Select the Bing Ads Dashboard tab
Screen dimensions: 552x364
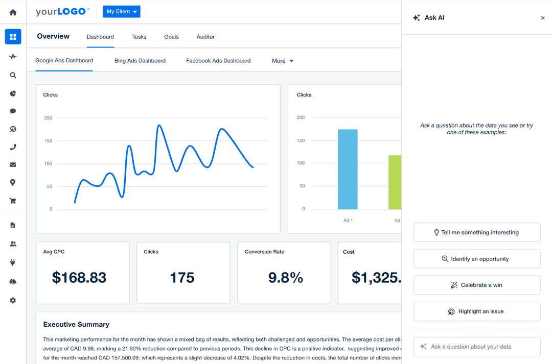(140, 61)
